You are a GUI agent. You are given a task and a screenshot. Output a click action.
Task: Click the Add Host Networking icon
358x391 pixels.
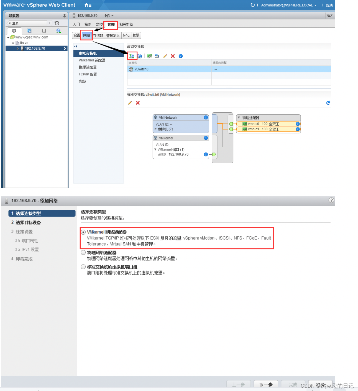coord(132,56)
